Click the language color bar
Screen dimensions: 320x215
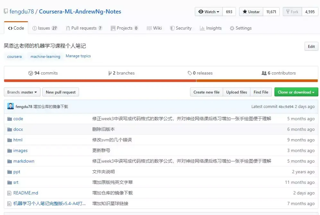click(161, 81)
